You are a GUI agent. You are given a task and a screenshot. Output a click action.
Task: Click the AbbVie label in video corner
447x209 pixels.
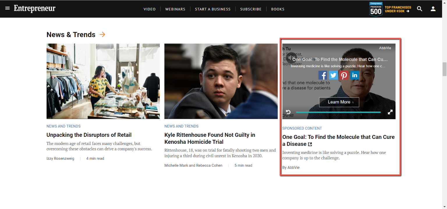385,48
